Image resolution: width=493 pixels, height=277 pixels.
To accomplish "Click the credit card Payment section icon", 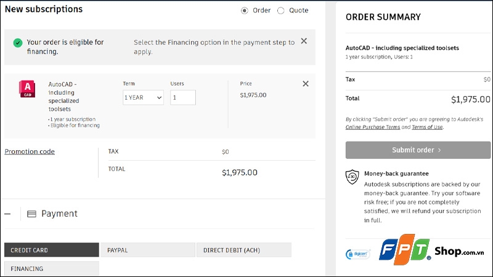I will pyautogui.click(x=31, y=214).
